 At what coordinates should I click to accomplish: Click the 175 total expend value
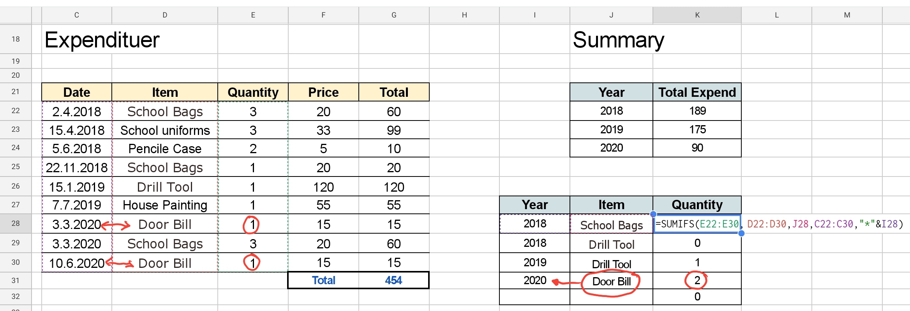tap(697, 129)
